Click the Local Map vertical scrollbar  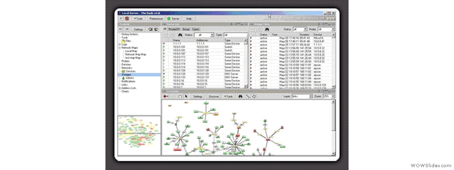[334, 127]
